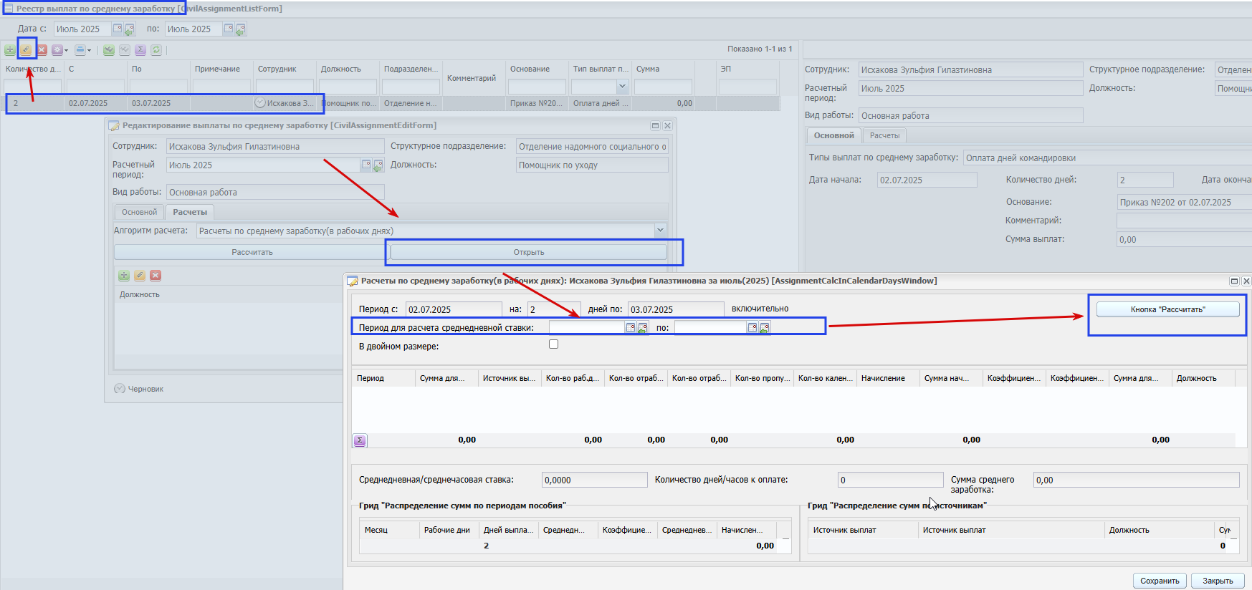1252x590 pixels.
Task: Switch to 'Расчеты' tab in right details panel
Action: pyautogui.click(x=884, y=135)
